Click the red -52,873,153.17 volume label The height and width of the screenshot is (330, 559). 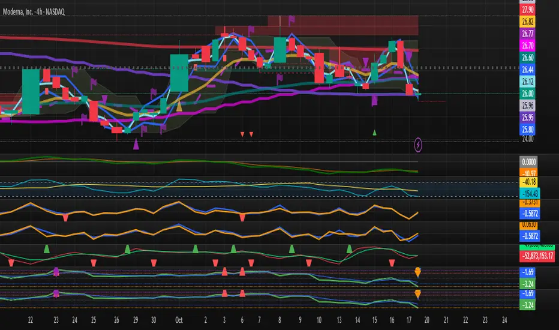pos(537,256)
